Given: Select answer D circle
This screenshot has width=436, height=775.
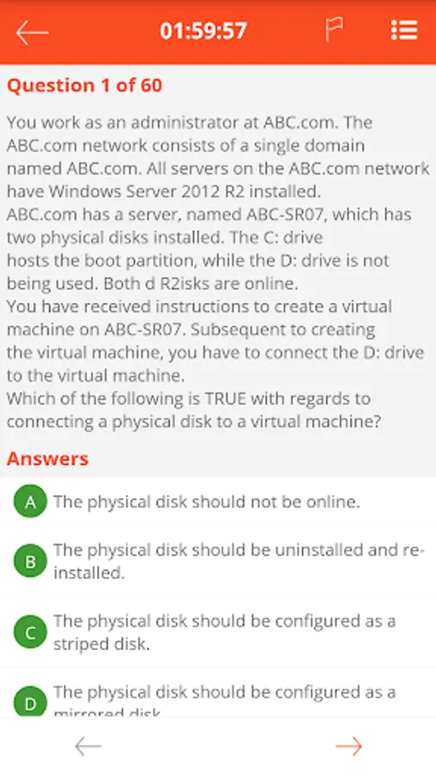Looking at the screenshot, I should click(30, 701).
